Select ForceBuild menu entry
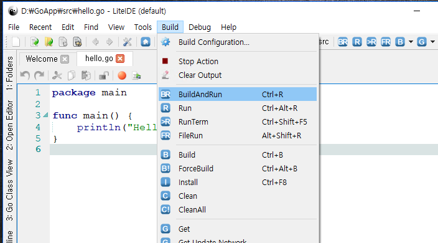Screen dimensions: 438x243 238,169
